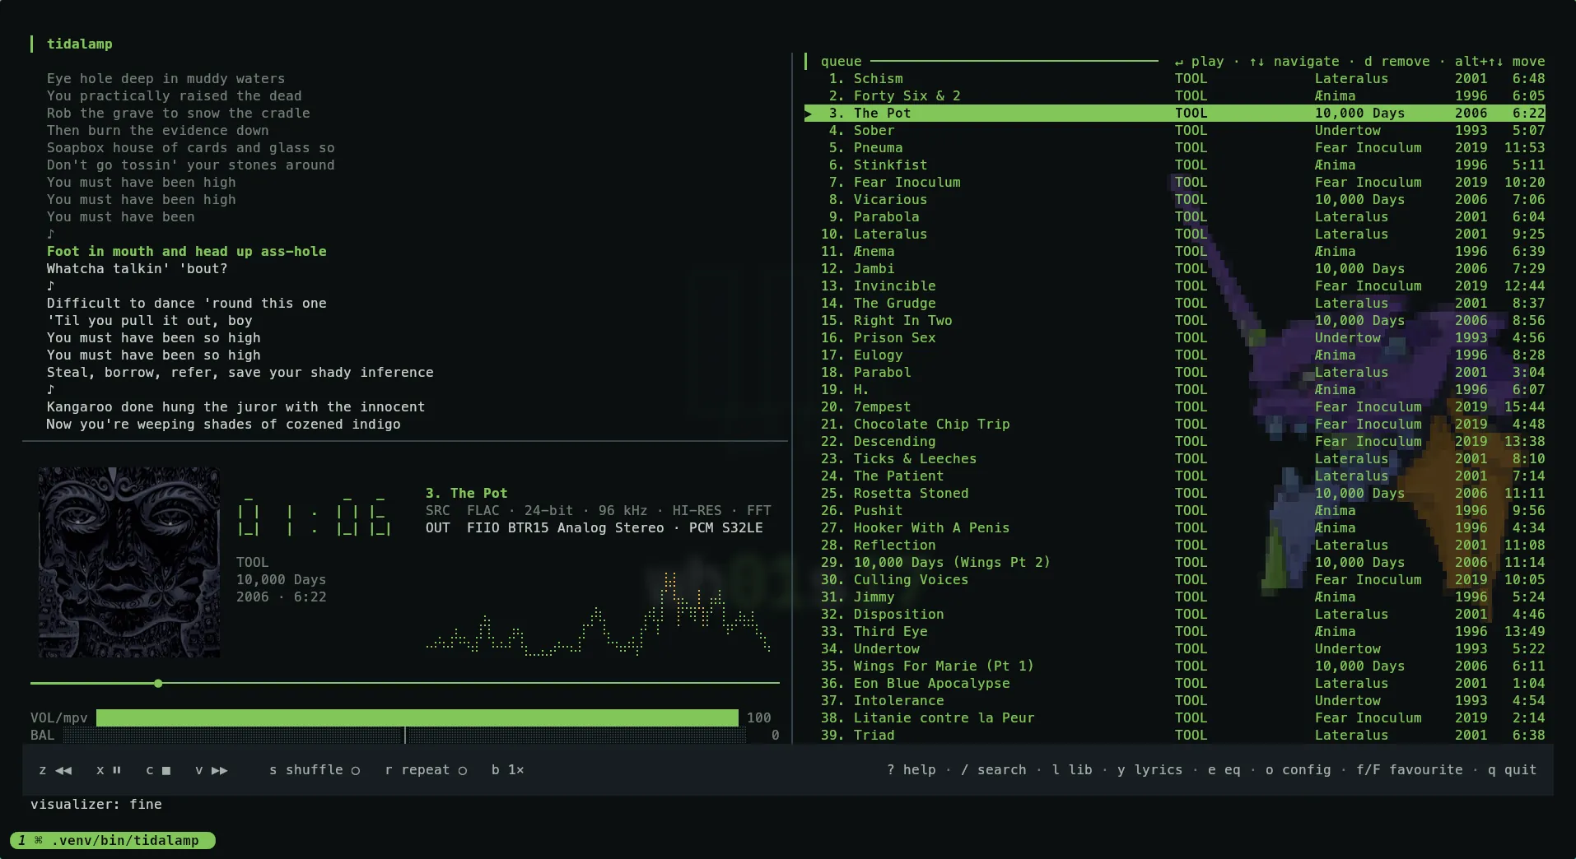
Task: Seek using the playback progress bar handle
Action: coord(158,683)
